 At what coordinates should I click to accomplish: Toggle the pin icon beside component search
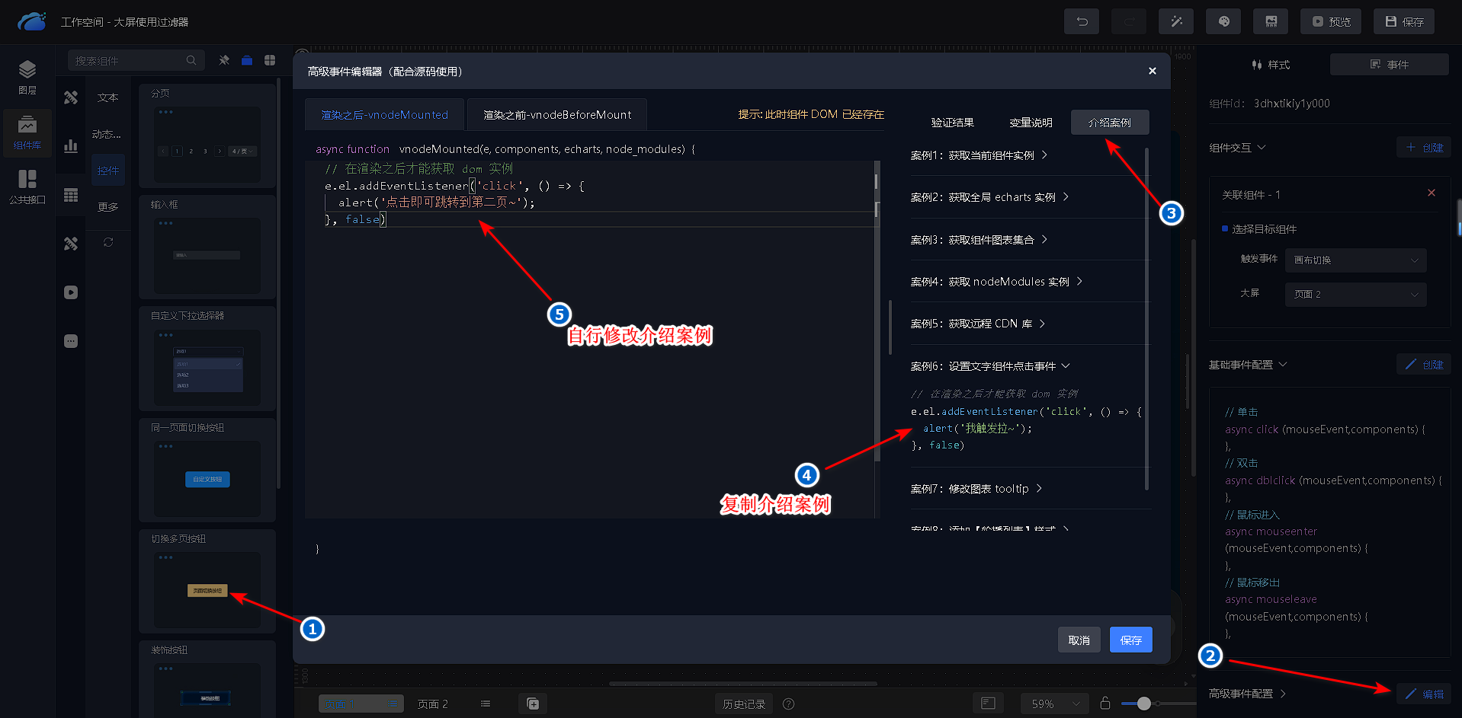224,60
